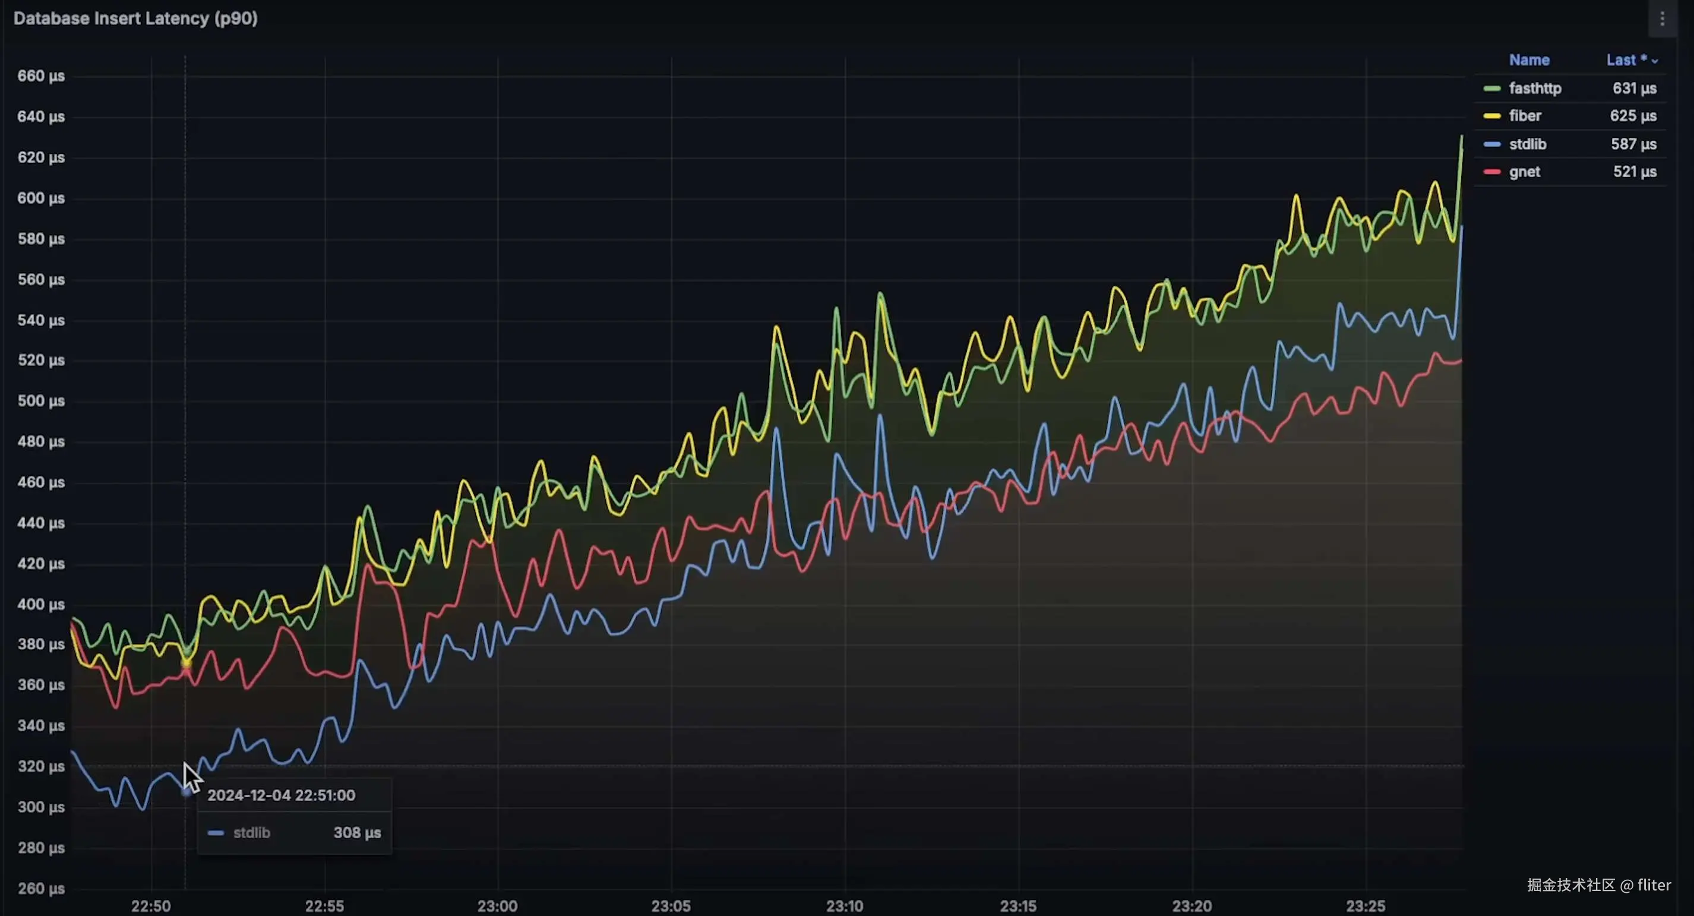Click the 521 µs gnet last value
This screenshot has height=916, width=1694.
coord(1633,172)
